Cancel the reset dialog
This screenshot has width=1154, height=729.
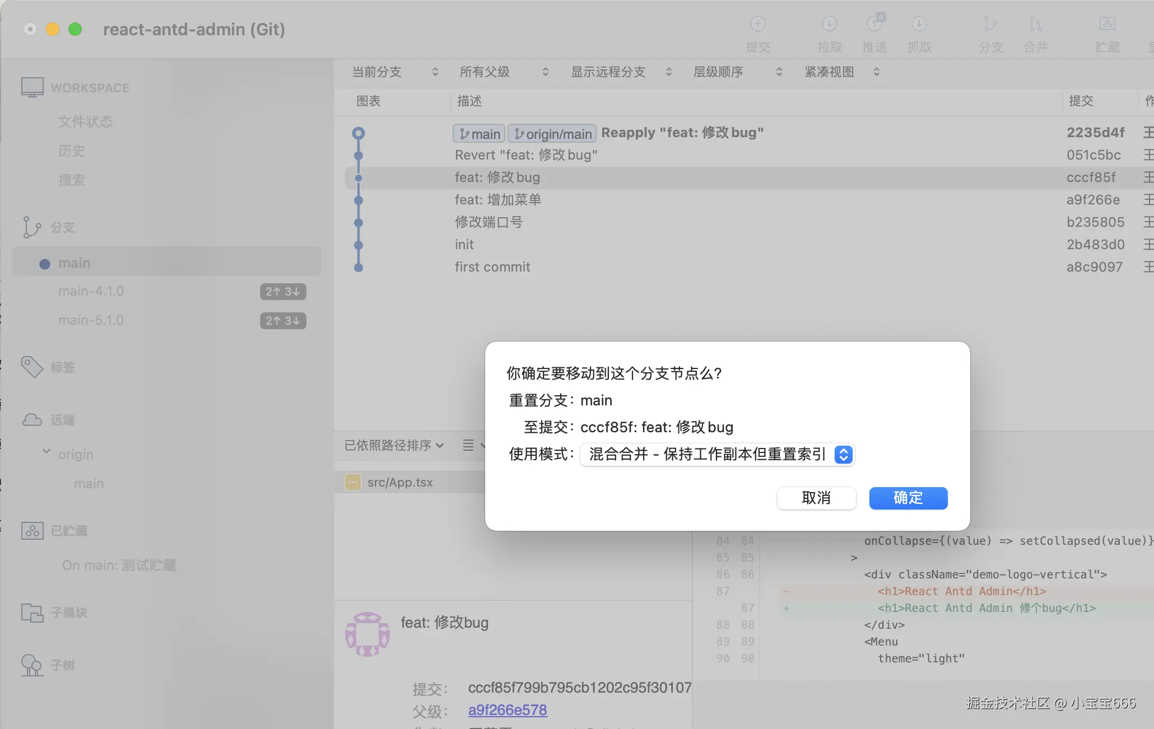[816, 498]
